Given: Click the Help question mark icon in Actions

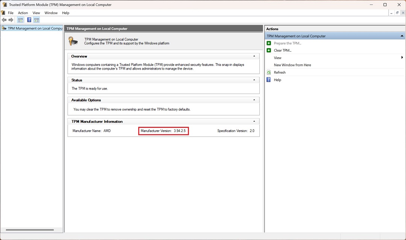Looking at the screenshot, I should (x=269, y=80).
